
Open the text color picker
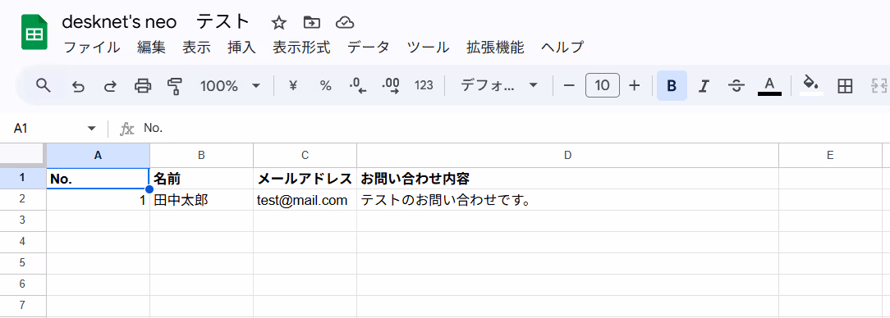click(x=769, y=86)
